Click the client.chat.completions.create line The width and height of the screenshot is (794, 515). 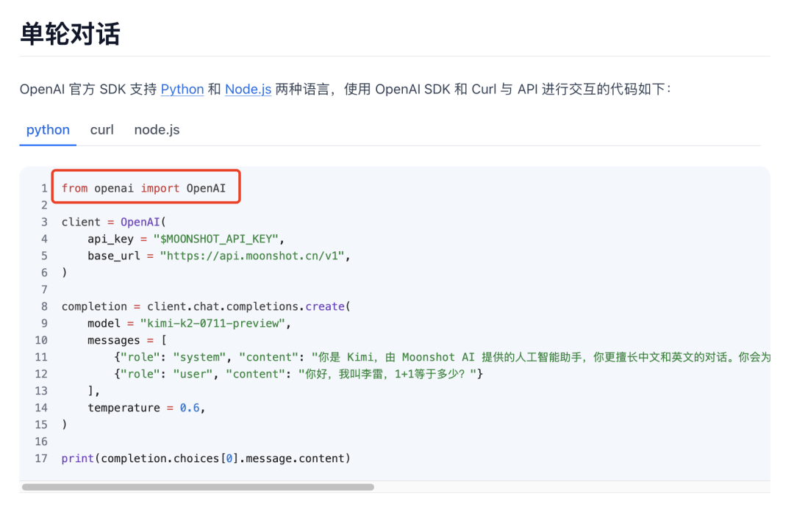[x=206, y=306]
